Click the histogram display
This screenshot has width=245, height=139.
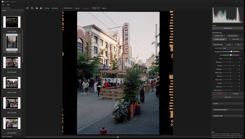tap(227, 15)
